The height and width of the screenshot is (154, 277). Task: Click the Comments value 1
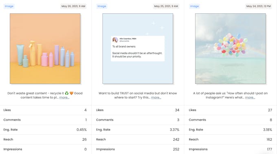tap(86, 120)
